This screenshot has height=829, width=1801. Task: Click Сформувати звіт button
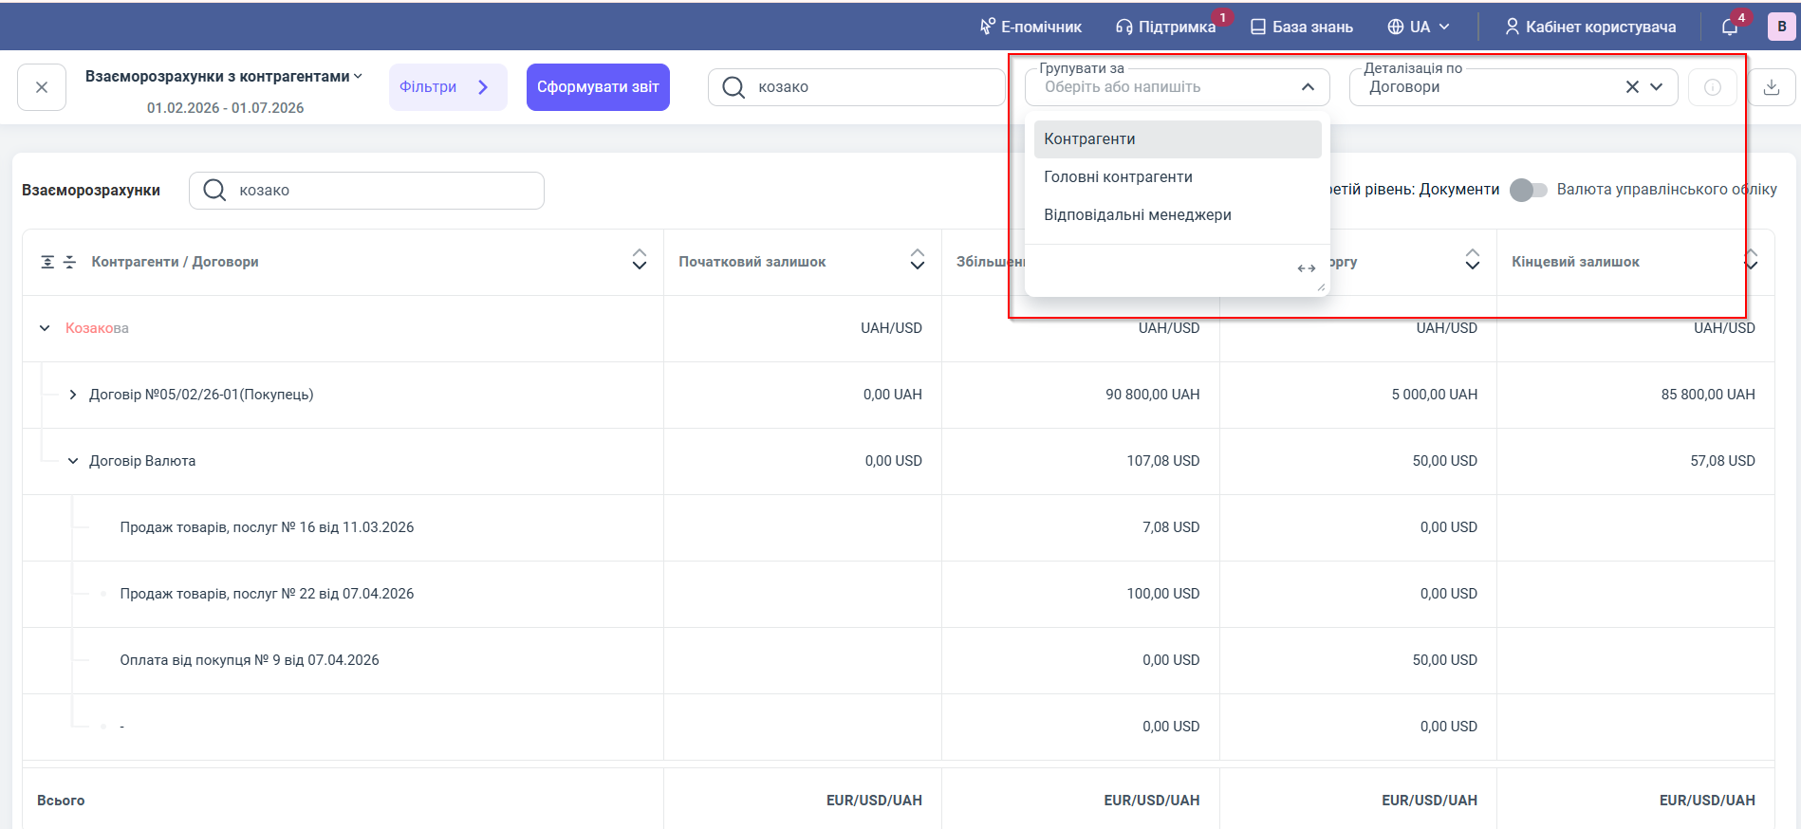598,87
